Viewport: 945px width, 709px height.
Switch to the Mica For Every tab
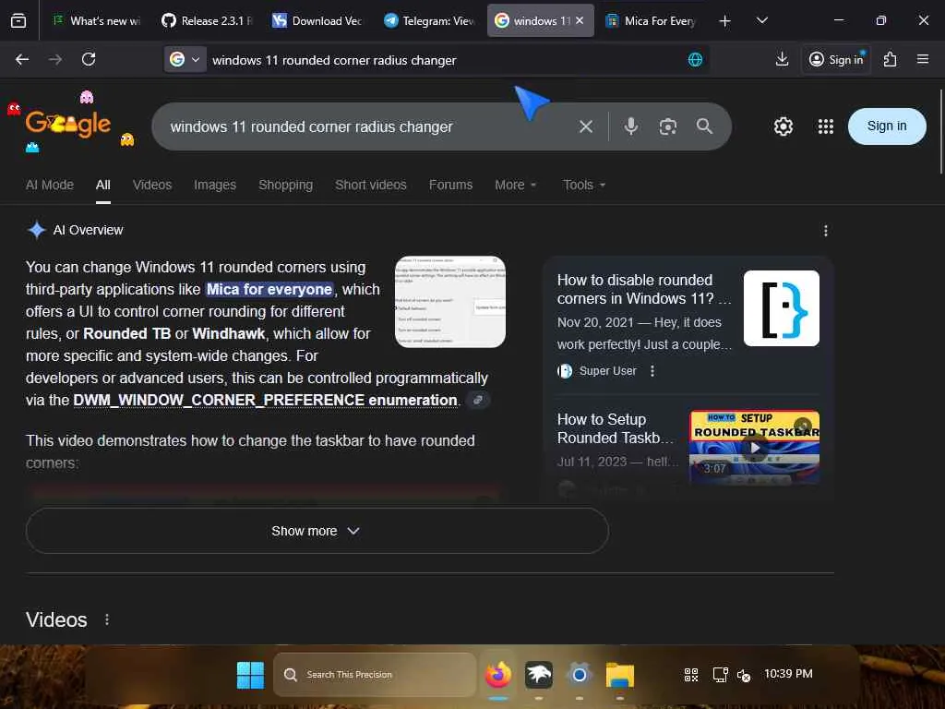tap(652, 20)
